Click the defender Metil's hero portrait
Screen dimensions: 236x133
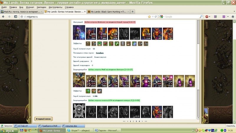[79, 80]
